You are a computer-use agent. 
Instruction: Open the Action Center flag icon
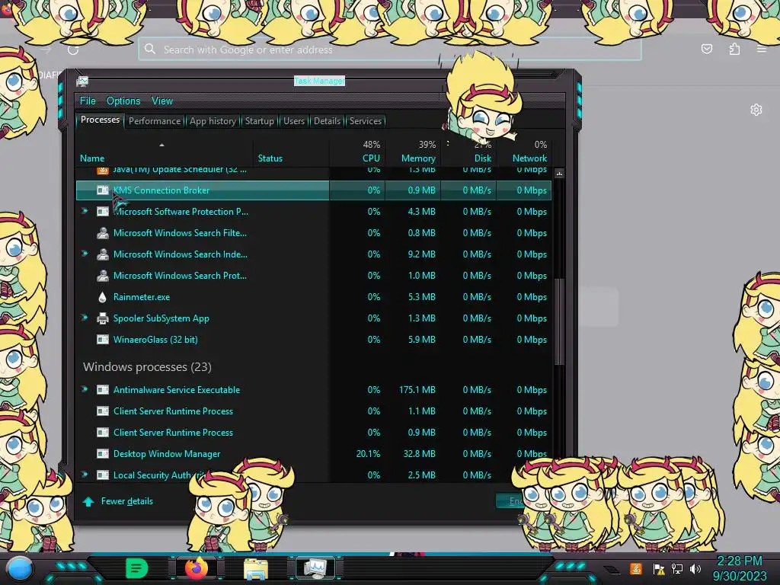point(659,568)
